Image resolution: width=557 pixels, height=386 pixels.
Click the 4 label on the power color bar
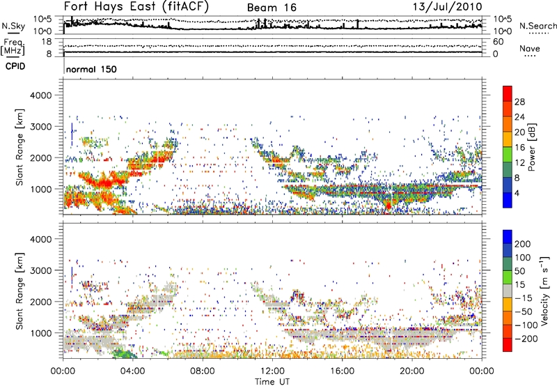517,193
